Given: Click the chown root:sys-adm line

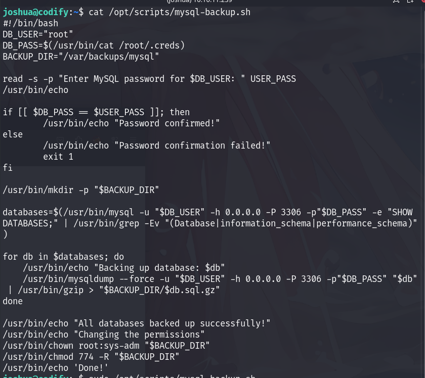Looking at the screenshot, I should point(106,346).
